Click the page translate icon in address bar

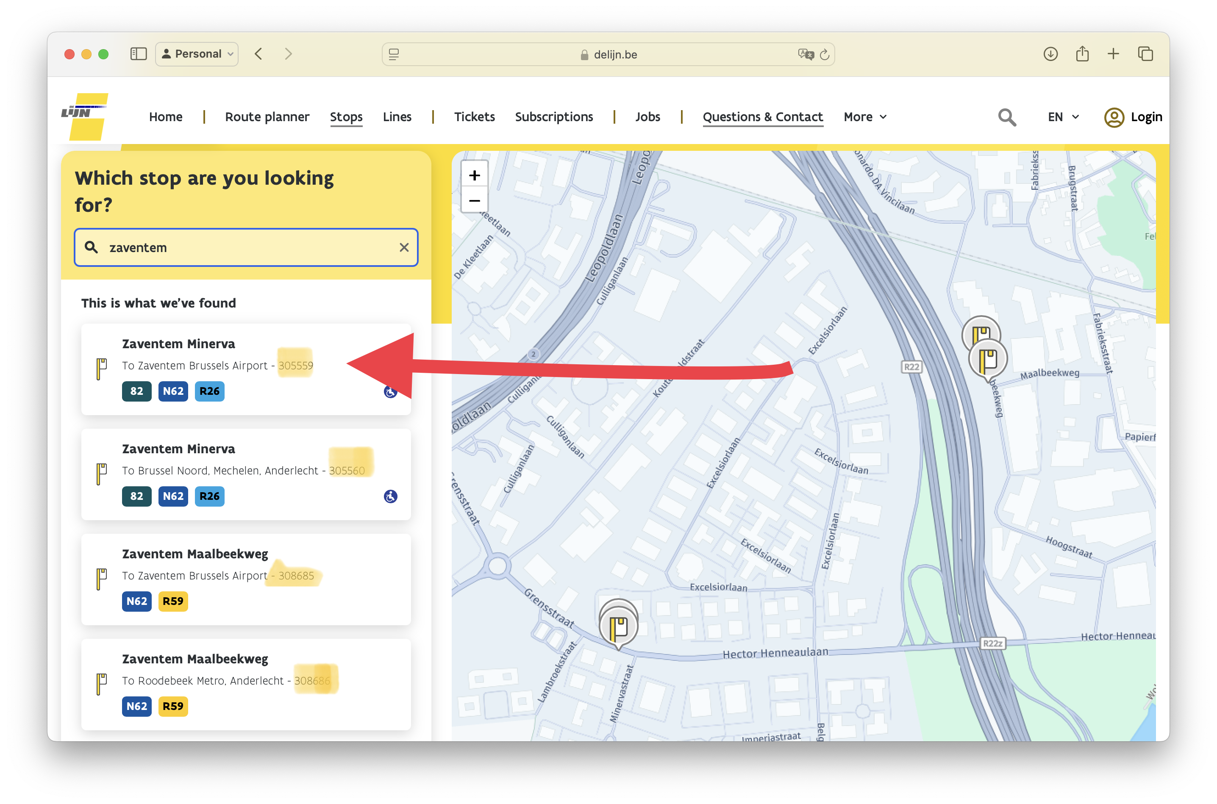pos(806,54)
